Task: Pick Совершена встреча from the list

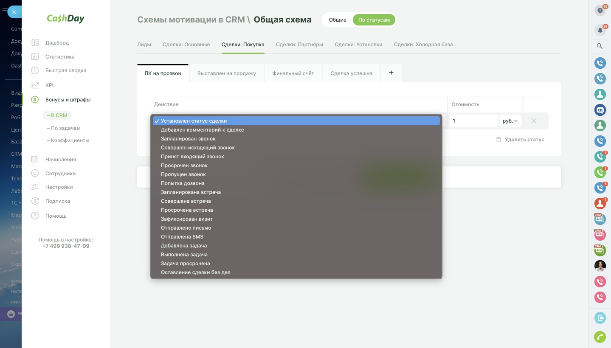Action: tap(296, 201)
